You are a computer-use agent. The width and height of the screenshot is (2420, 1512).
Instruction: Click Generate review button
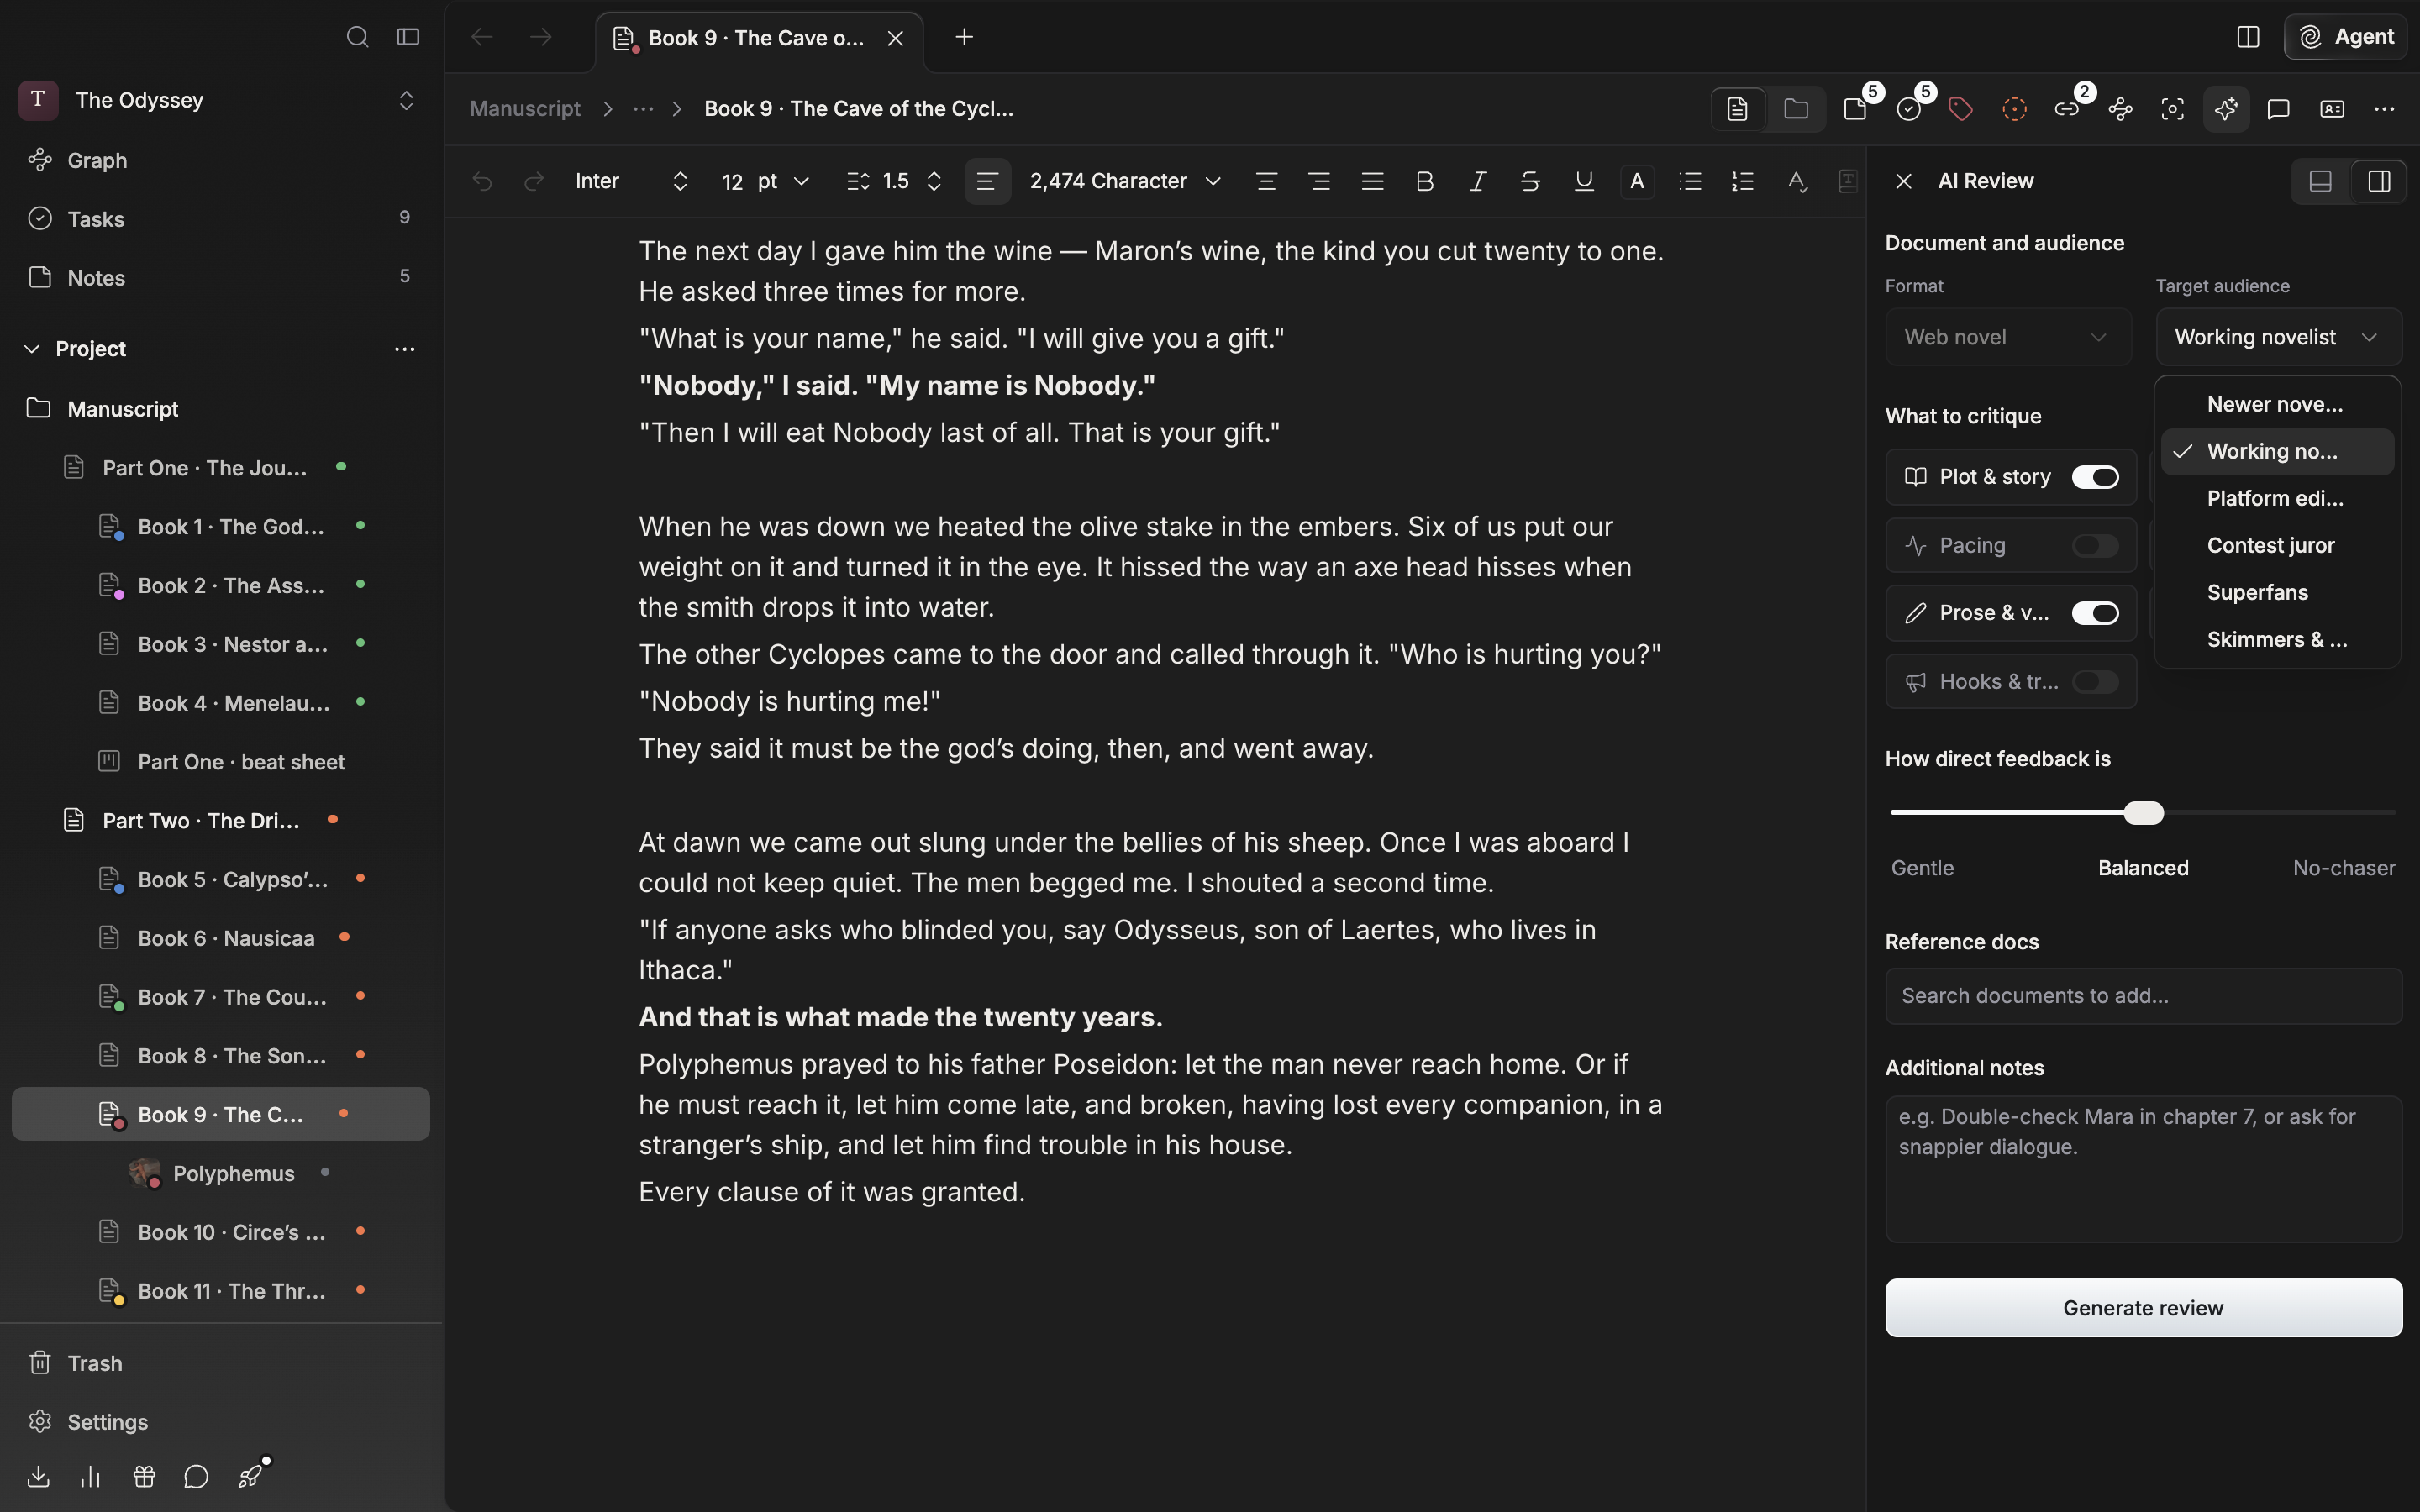click(2143, 1307)
